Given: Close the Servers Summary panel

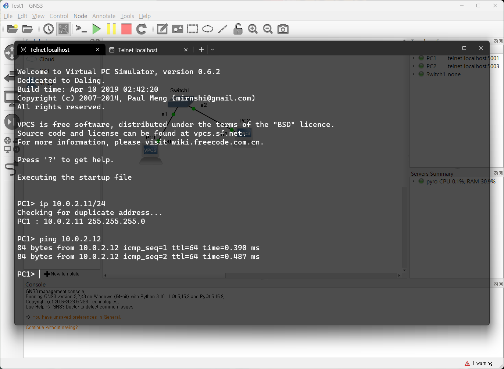Looking at the screenshot, I should click(501, 173).
